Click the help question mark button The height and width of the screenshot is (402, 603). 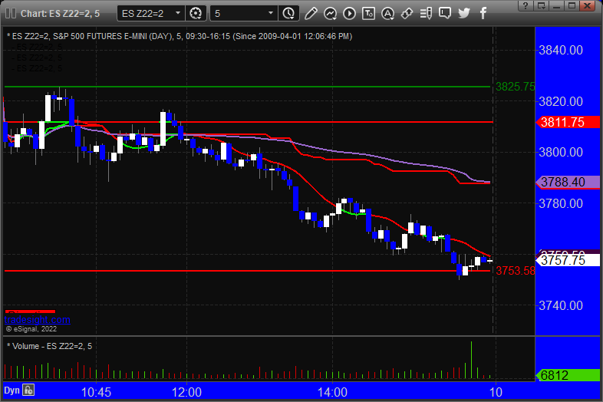pos(526,5)
